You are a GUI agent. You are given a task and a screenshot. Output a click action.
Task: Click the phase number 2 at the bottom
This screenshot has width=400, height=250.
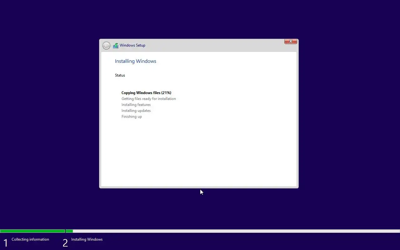65,243
